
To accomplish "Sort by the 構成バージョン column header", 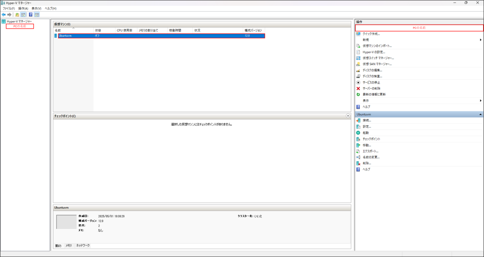I will tap(253, 30).
